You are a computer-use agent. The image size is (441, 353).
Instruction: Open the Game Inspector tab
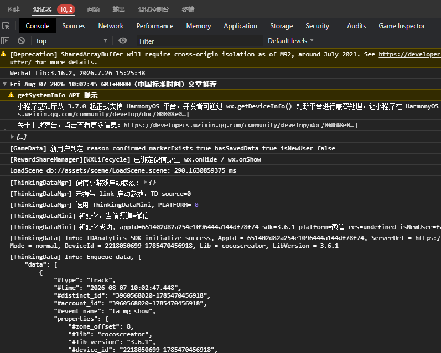(x=402, y=26)
